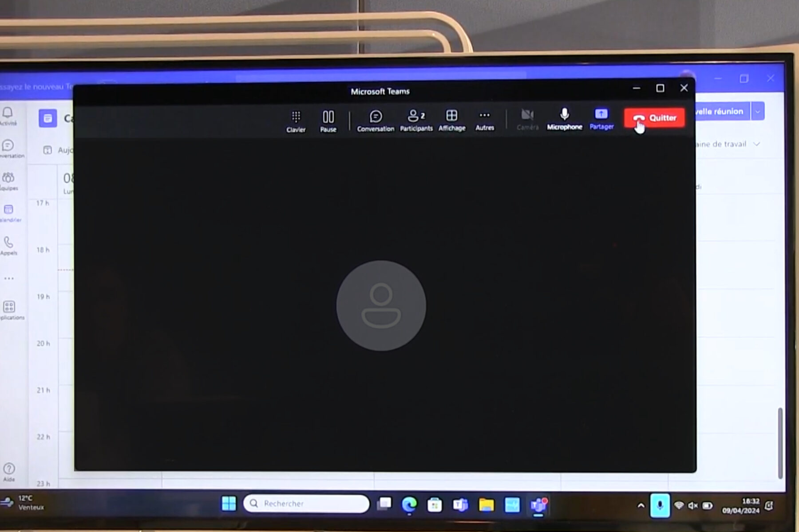Toggle the Caméra on
The image size is (799, 532).
[527, 120]
